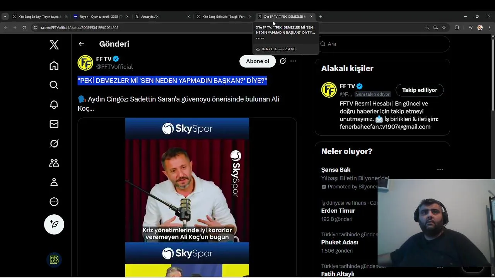Click site info icon in address bar

coord(35,27)
